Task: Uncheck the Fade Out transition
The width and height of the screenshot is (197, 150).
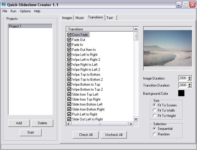Action: click(x=69, y=40)
